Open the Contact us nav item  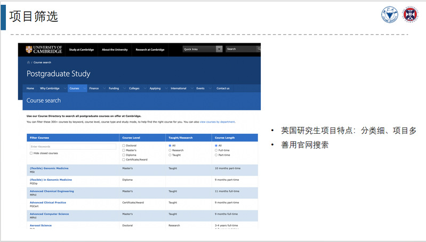223,88
